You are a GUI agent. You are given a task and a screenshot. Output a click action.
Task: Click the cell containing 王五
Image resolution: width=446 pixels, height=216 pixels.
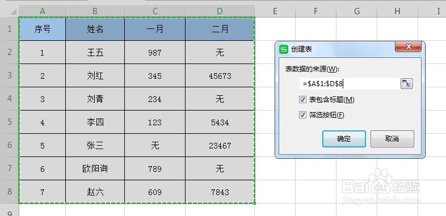[x=95, y=52]
